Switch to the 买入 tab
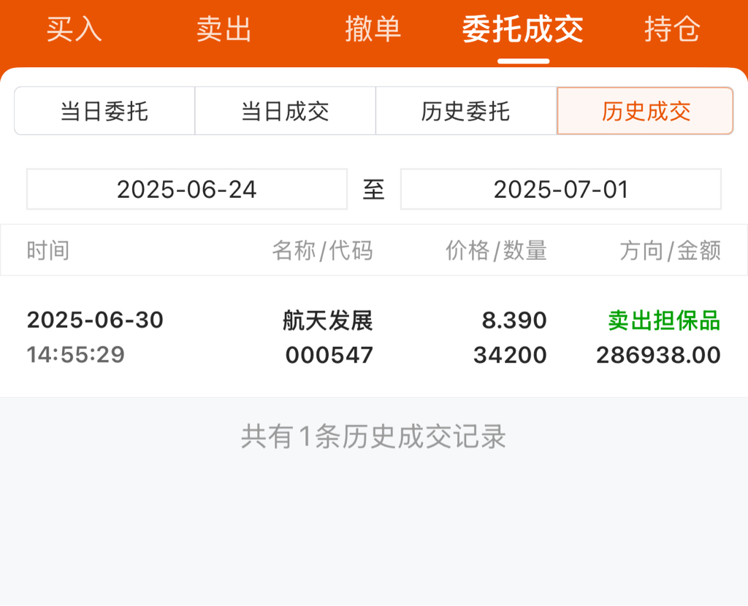The width and height of the screenshot is (748, 606). tap(75, 29)
